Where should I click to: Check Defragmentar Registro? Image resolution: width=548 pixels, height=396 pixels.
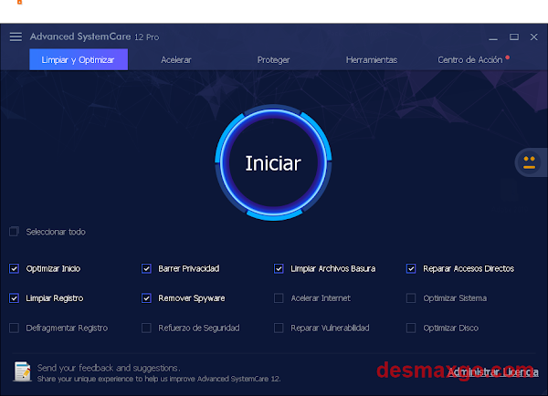pos(14,328)
